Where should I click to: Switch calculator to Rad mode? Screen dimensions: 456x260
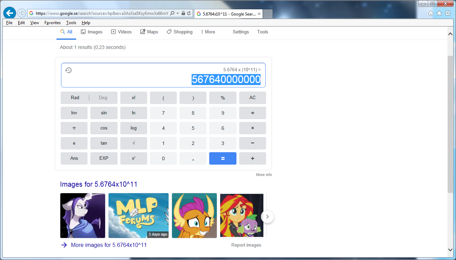(75, 98)
